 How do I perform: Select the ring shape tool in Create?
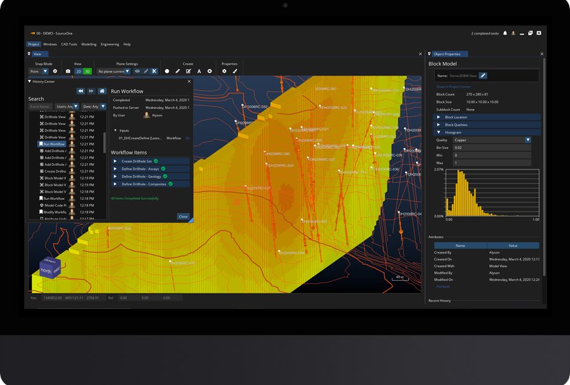coord(210,71)
